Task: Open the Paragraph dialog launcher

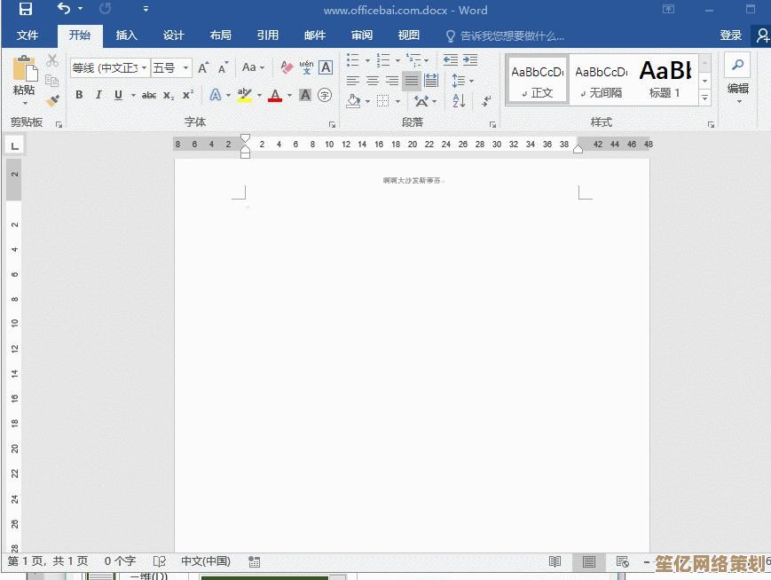Action: [x=492, y=125]
